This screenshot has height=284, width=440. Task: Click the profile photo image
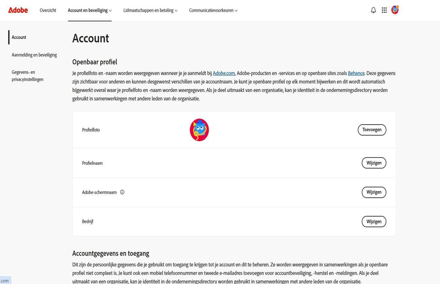pyautogui.click(x=199, y=130)
